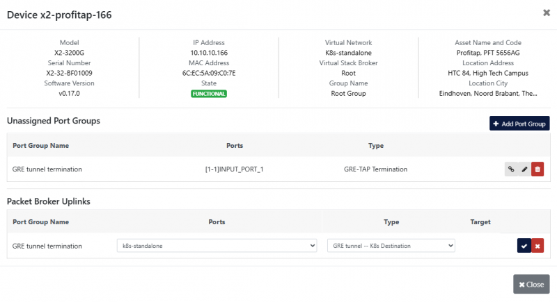Click the IP address 10.10.10.166

click(209, 53)
